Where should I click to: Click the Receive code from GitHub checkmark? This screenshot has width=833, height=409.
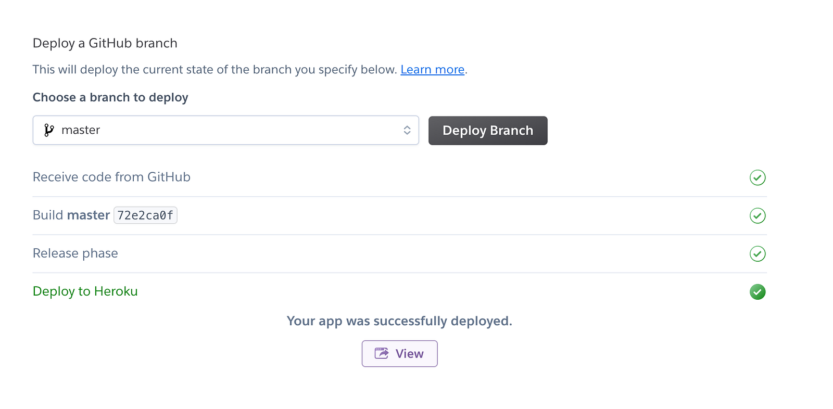pyautogui.click(x=757, y=177)
